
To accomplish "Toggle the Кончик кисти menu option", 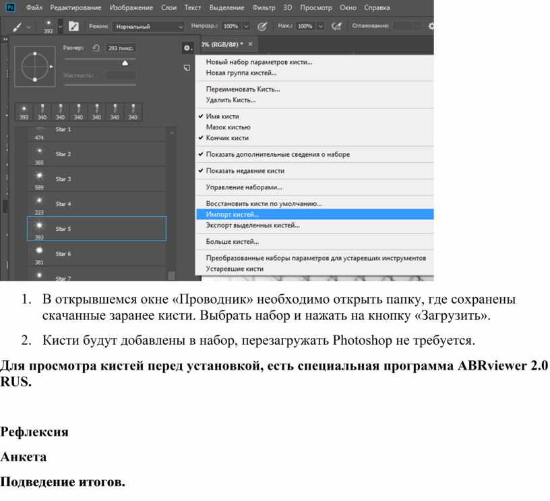I will 227,138.
